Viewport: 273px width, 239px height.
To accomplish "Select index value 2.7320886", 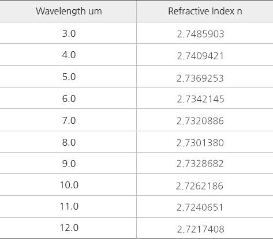I will click(x=200, y=121).
